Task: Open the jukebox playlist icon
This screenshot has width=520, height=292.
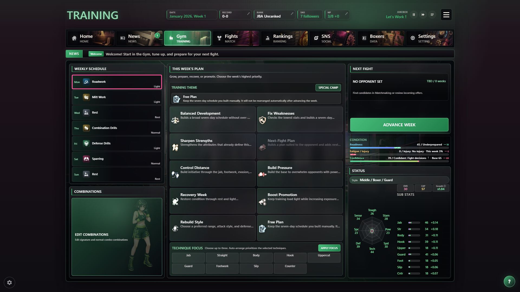Action: (x=432, y=15)
